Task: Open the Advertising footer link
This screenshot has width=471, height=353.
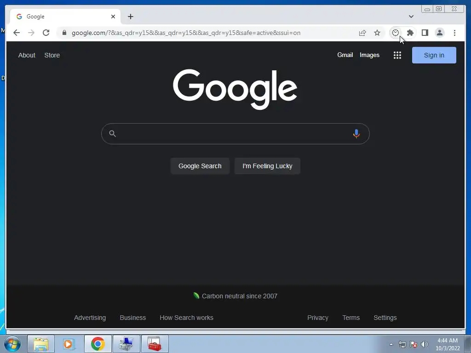Action: [90, 318]
